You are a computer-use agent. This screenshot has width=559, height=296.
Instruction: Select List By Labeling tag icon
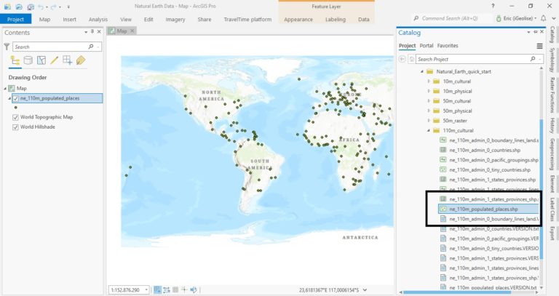(81, 60)
